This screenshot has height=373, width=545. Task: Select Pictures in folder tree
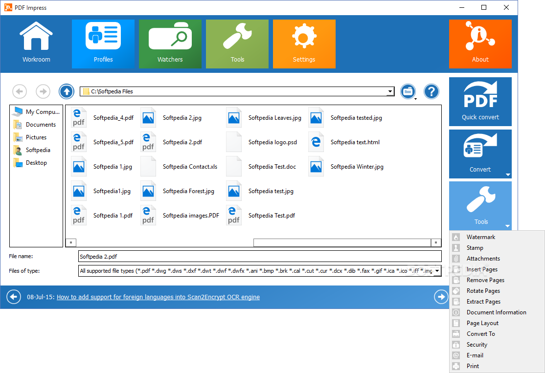[x=30, y=137]
